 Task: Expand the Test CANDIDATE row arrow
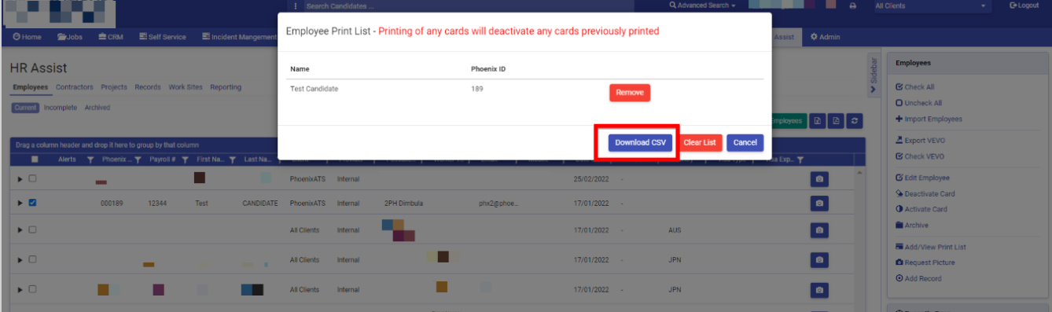pos(20,203)
